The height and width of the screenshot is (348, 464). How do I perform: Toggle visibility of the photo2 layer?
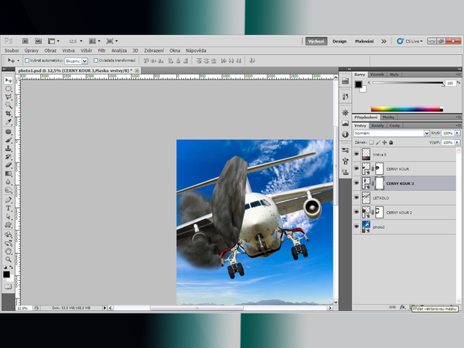[x=357, y=227]
